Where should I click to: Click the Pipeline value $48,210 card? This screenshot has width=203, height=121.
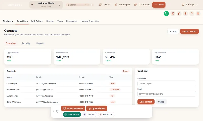click(x=77, y=57)
